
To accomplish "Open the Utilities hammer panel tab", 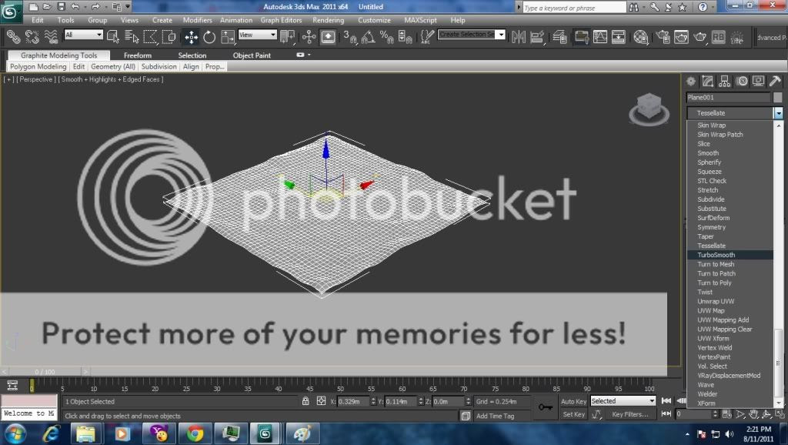I will point(776,81).
